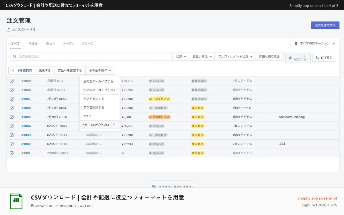Uncheck order #1003 checkbox
The height and width of the screenshot is (215, 344).
(12, 135)
